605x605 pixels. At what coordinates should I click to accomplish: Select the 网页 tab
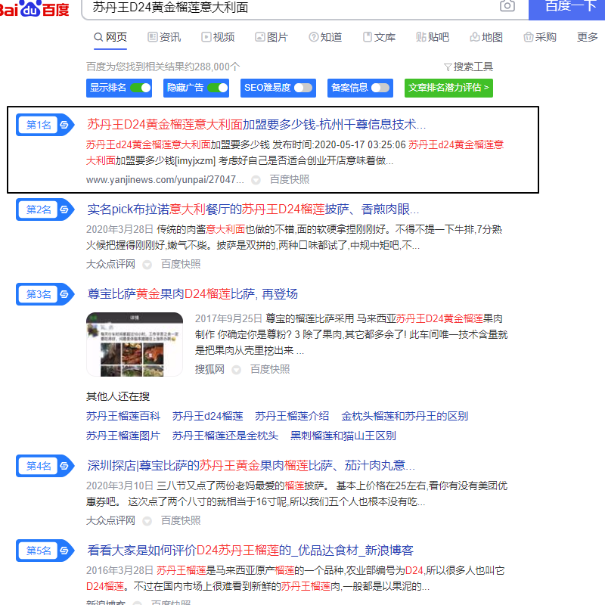pos(110,37)
